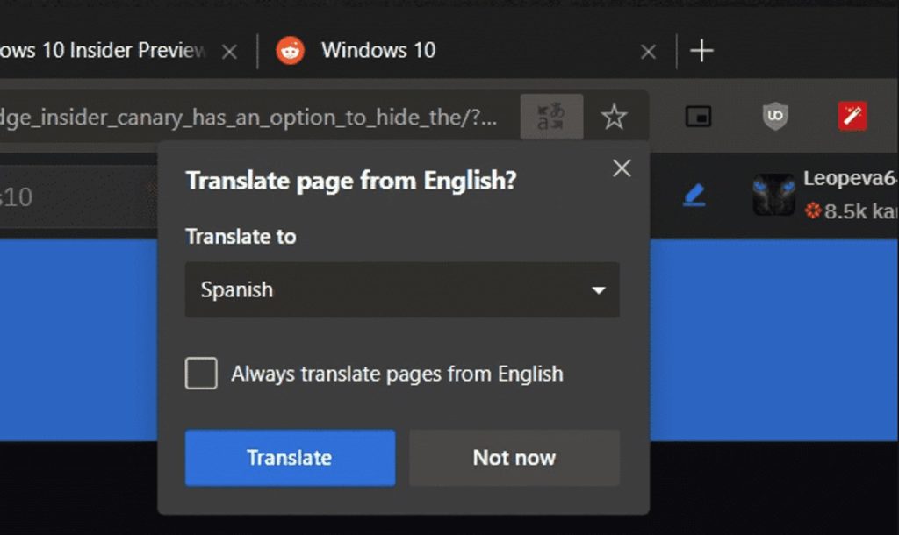Viewport: 899px width, 535px height.
Task: Click the address bar URL text
Action: tap(246, 117)
